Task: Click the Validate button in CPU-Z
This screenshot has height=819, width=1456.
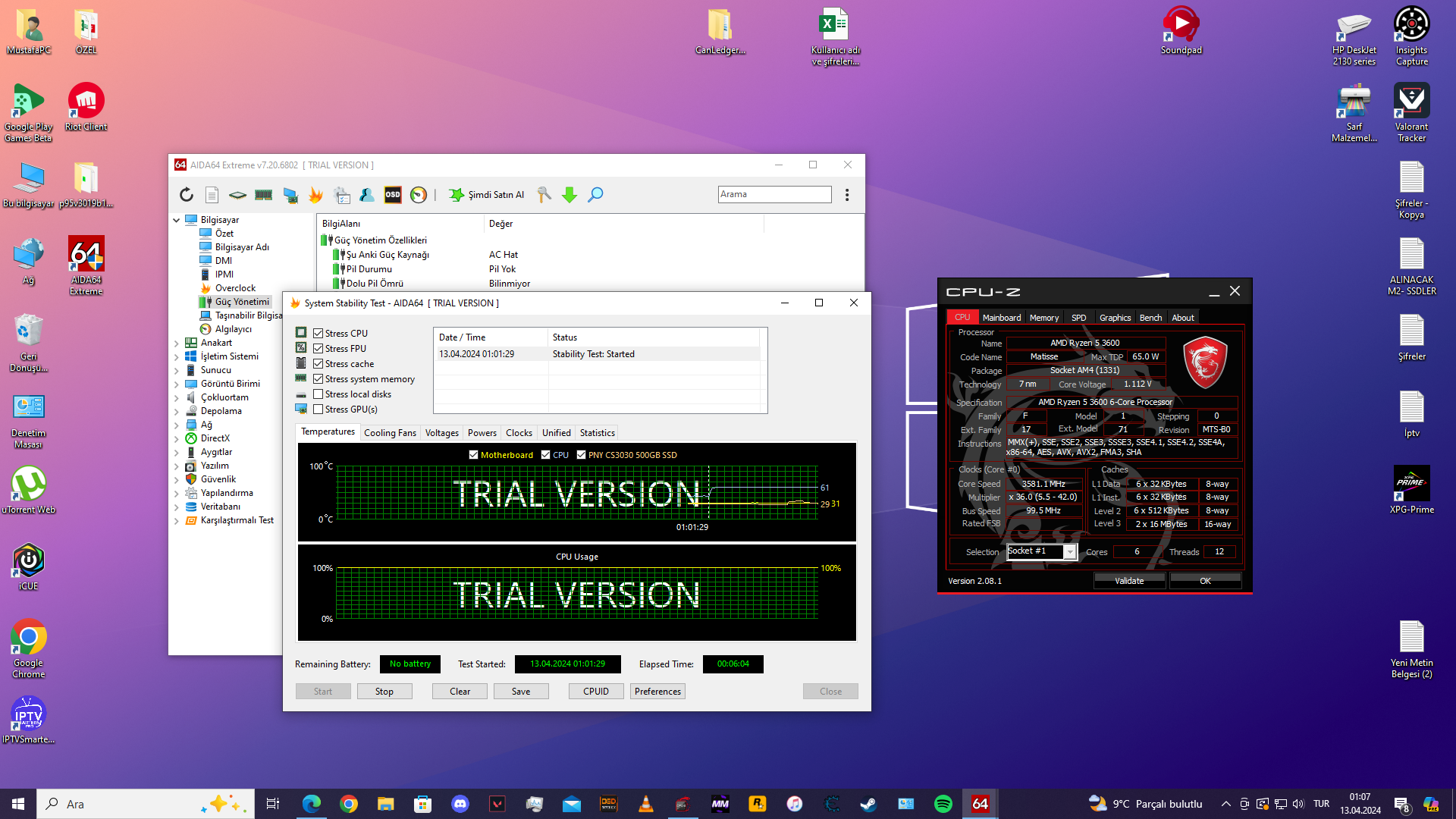Action: pyautogui.click(x=1129, y=581)
